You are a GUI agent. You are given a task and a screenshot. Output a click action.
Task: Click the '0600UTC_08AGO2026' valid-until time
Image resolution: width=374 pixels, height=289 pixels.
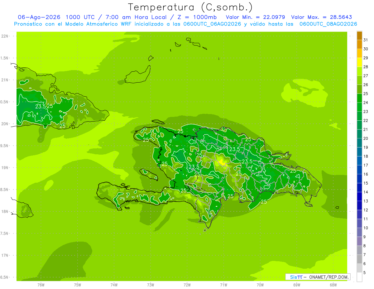click(x=328, y=24)
